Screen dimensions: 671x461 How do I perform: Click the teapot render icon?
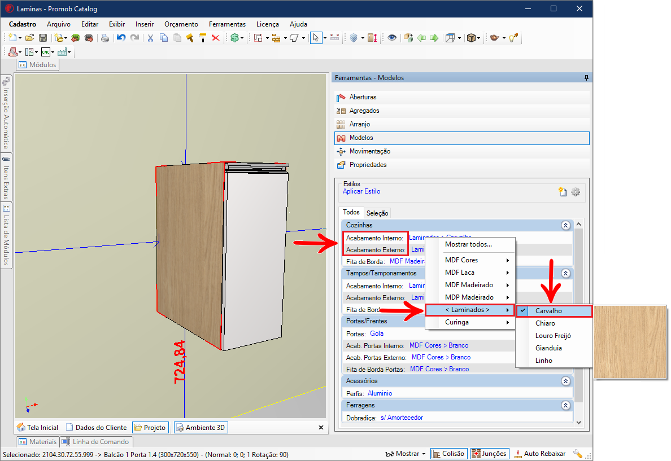coord(495,38)
